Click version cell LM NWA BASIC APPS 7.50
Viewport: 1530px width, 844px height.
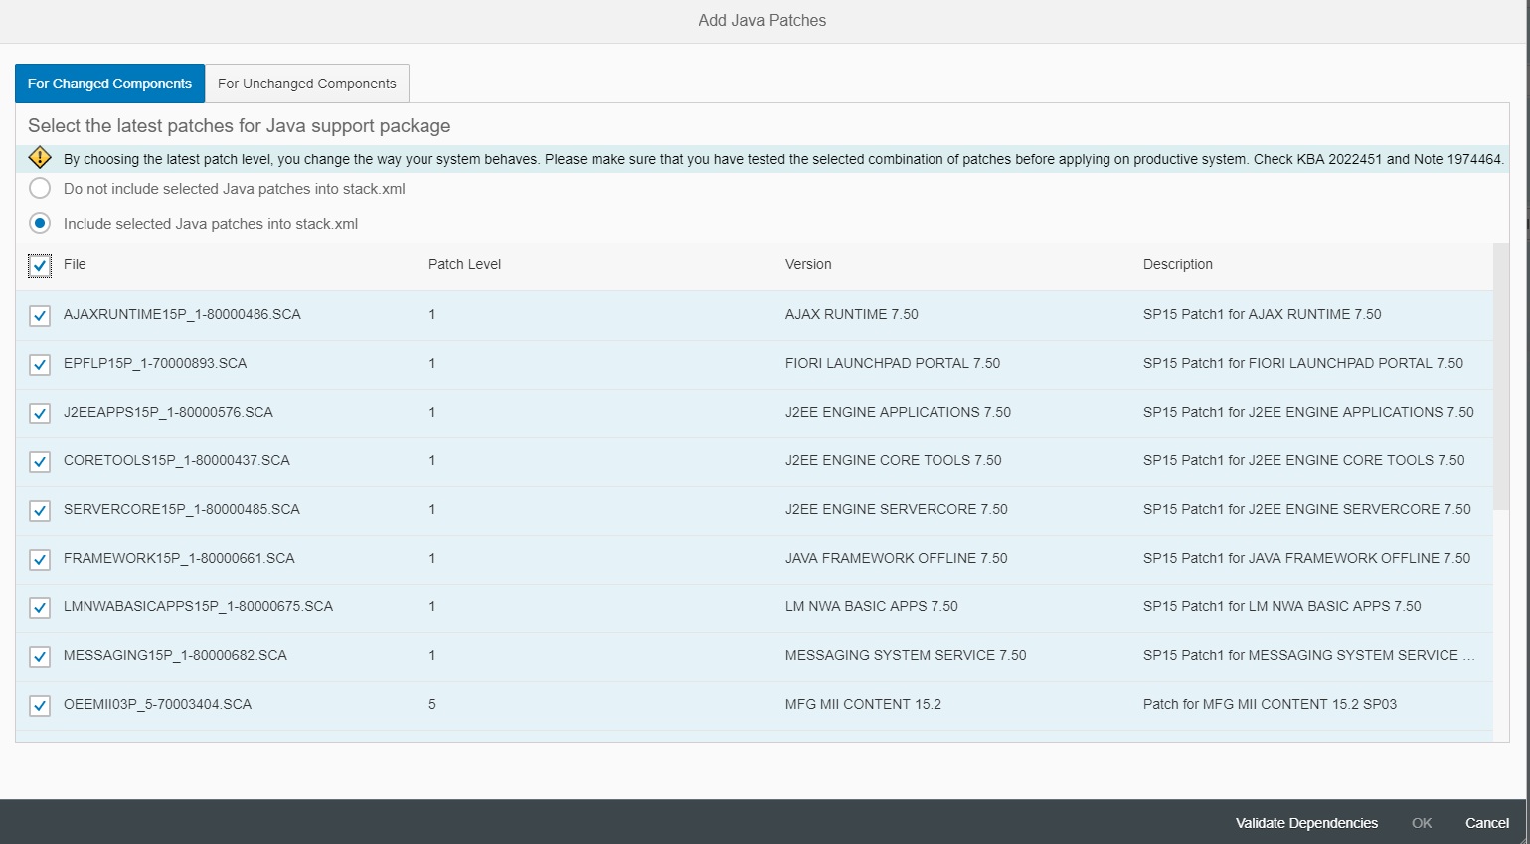pyautogui.click(x=872, y=606)
